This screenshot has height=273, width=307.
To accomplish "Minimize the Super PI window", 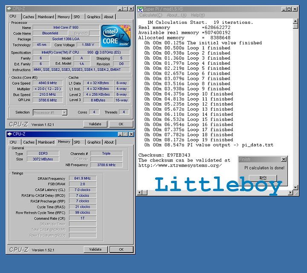I will pos(284,9).
